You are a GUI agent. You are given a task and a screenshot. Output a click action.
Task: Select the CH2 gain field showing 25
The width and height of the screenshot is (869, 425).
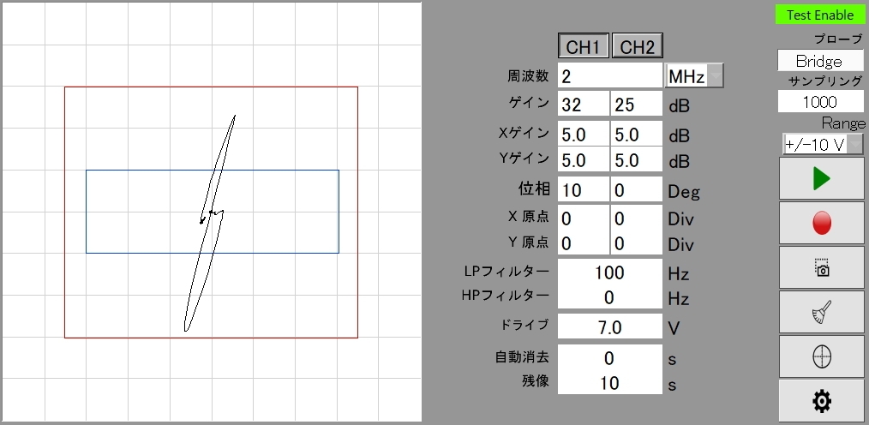tap(637, 105)
